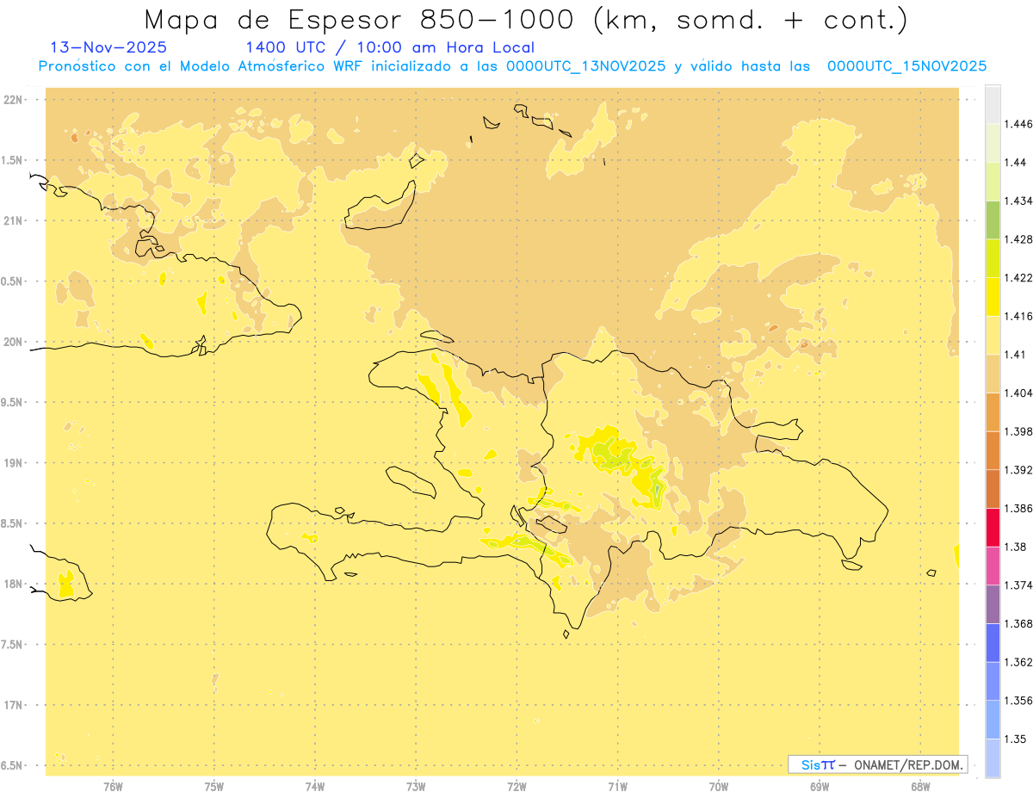The width and height of the screenshot is (1033, 798).
Task: Click the "68W" longitude axis label
Action: pyautogui.click(x=920, y=787)
